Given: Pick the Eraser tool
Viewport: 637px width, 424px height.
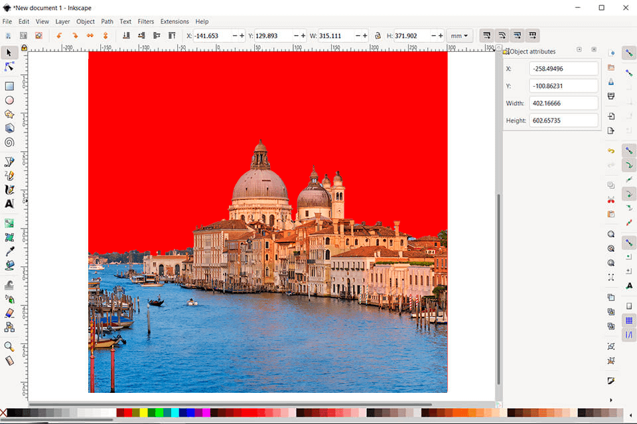Looking at the screenshot, I should click(9, 313).
